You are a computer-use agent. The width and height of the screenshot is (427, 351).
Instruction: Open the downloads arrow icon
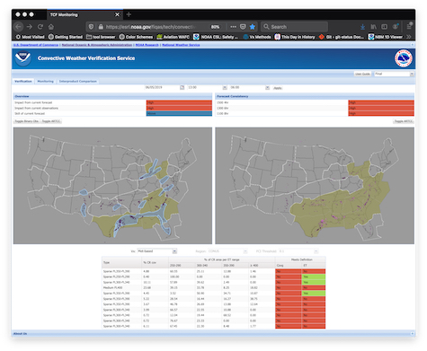(x=362, y=27)
